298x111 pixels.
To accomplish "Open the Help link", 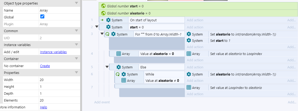I will [x=44, y=107].
